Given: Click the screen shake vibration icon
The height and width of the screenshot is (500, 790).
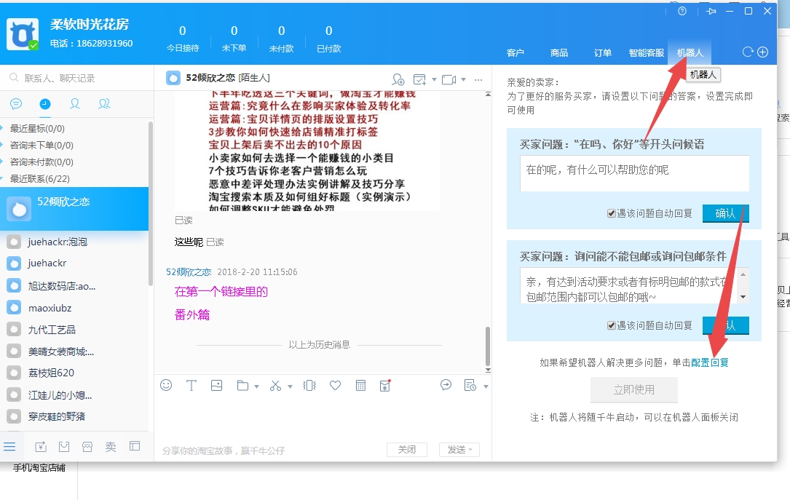Looking at the screenshot, I should click(309, 386).
